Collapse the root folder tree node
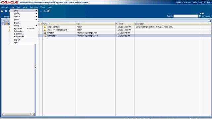This screenshot has width=212, height=119. coord(4,24)
